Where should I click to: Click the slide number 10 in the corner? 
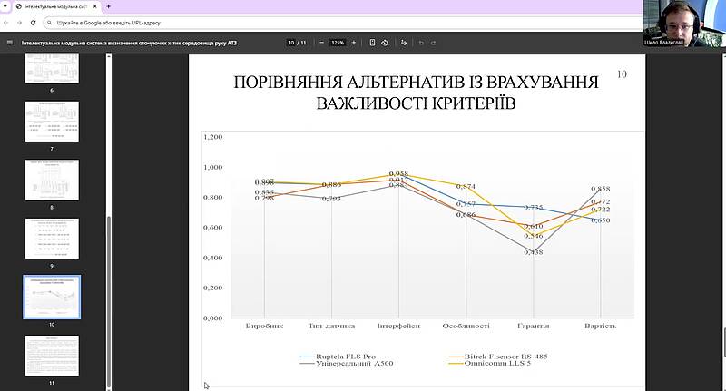(622, 74)
